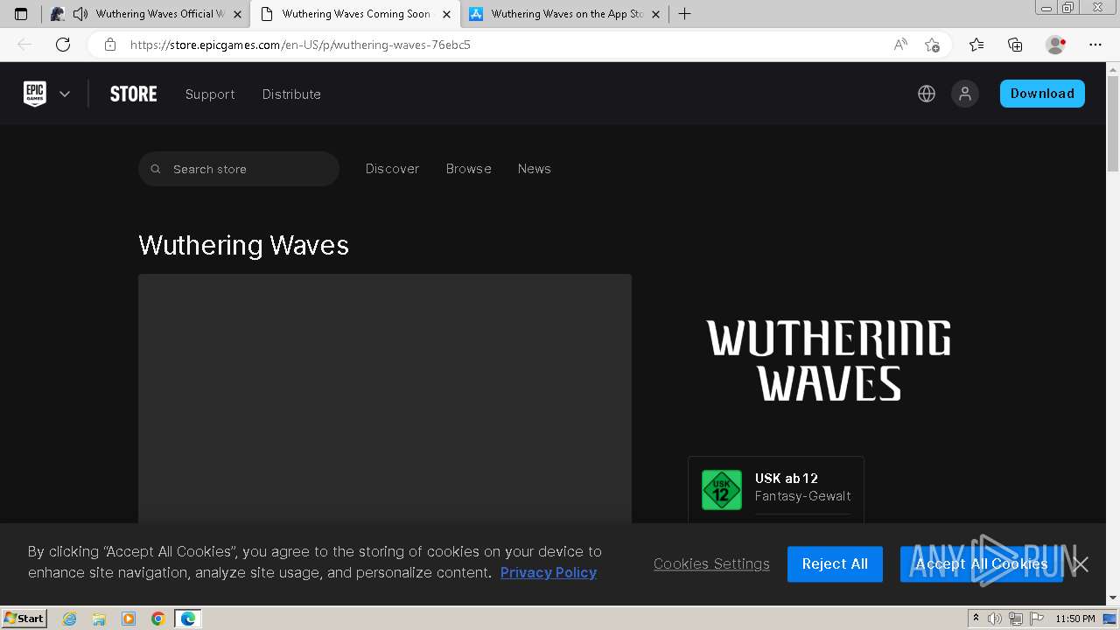Click Accept All Cookies
Image resolution: width=1120 pixels, height=630 pixels.
point(982,564)
